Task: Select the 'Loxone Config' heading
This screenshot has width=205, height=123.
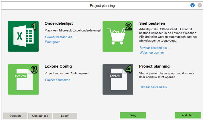Action: 58,66
